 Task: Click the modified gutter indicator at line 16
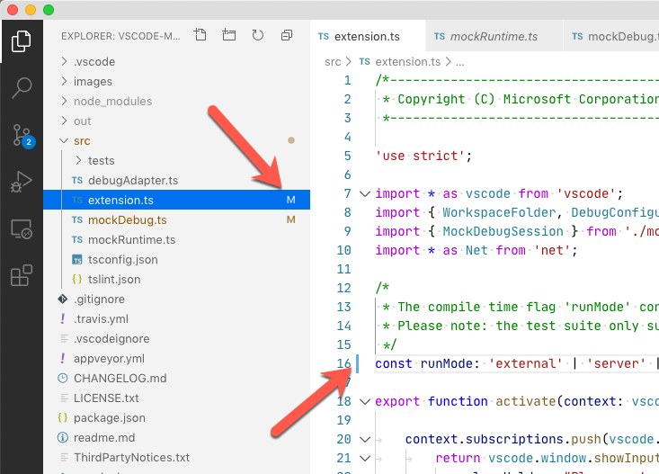pyautogui.click(x=357, y=363)
